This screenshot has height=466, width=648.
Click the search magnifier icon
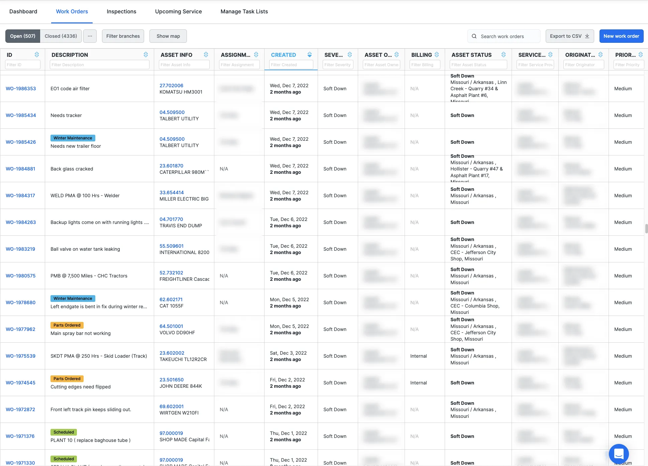pos(474,36)
